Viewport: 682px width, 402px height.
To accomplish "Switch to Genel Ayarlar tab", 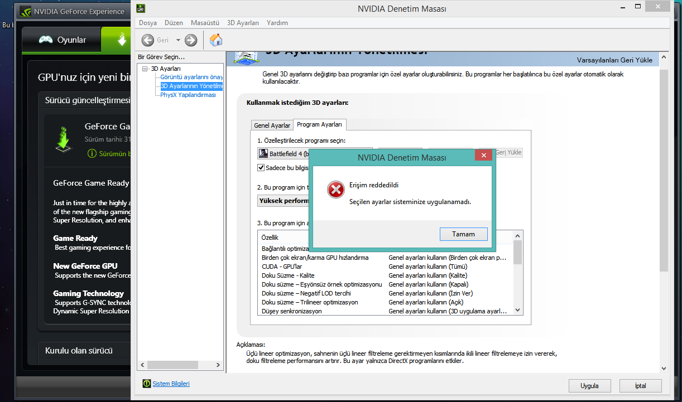I will pos(272,125).
